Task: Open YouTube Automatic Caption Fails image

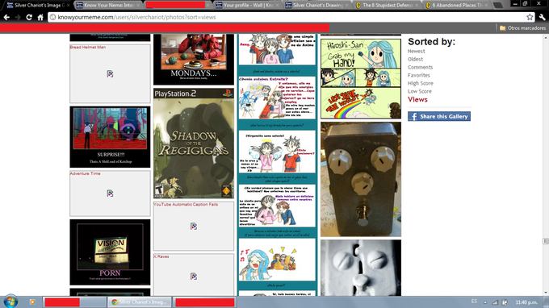Action: pyautogui.click(x=194, y=227)
